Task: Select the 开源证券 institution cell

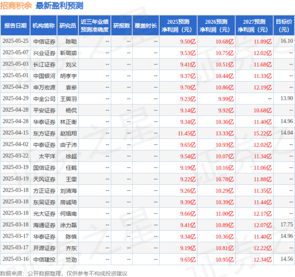Action: (44, 248)
